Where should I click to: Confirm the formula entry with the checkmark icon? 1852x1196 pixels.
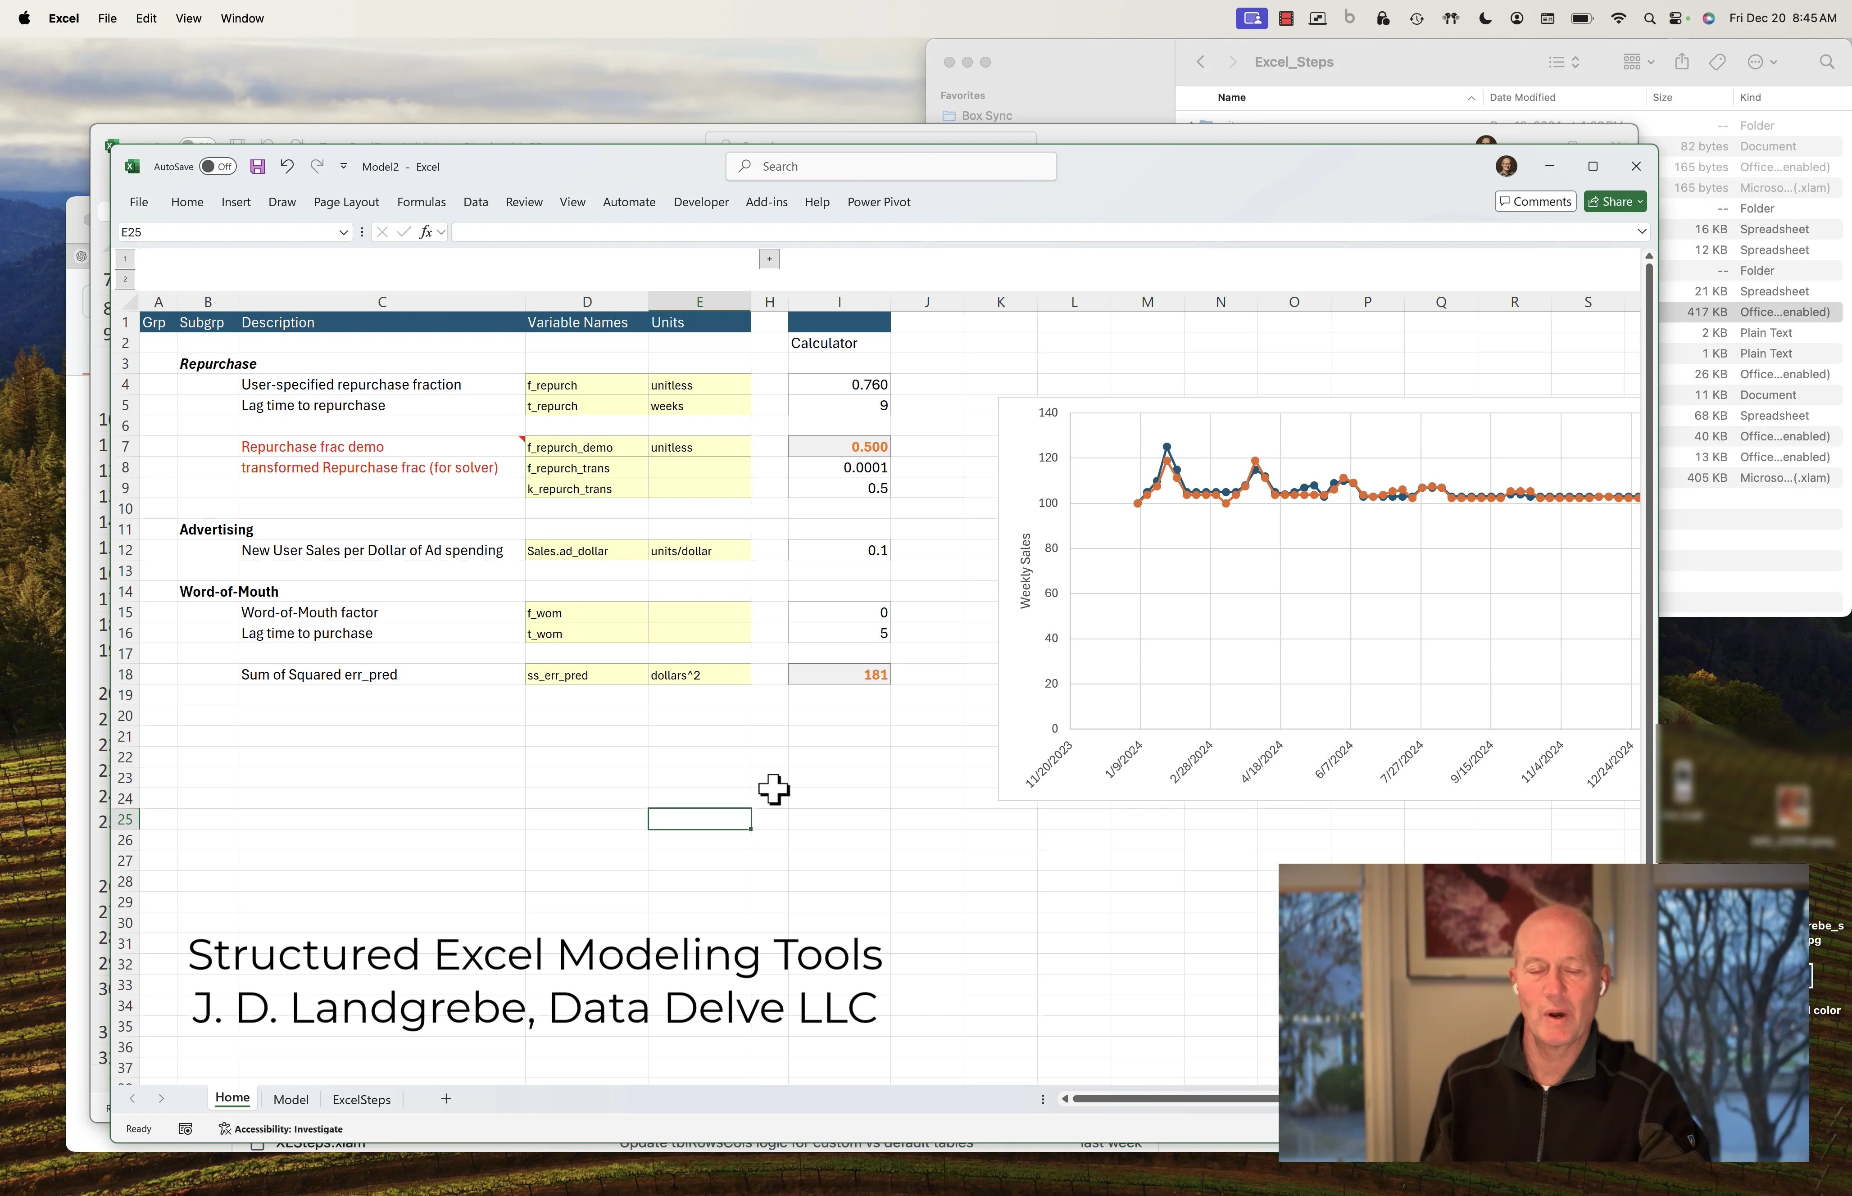point(403,231)
